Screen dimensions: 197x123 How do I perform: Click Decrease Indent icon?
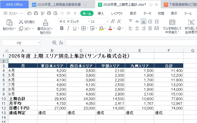(150, 22)
